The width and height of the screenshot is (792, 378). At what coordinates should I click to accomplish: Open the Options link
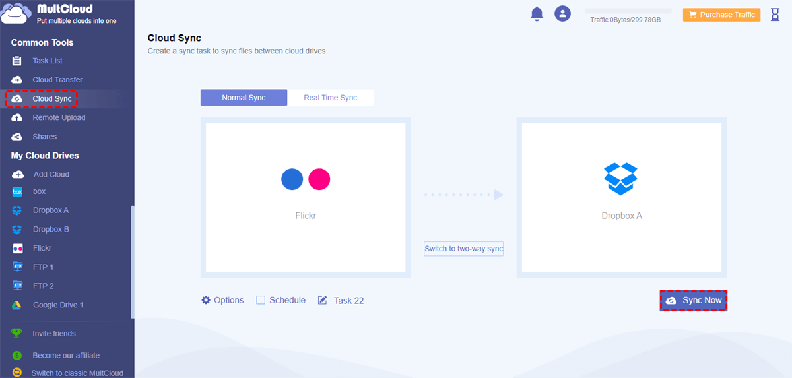tap(229, 300)
